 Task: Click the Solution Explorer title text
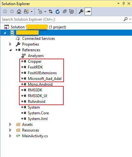(x=16, y=4)
